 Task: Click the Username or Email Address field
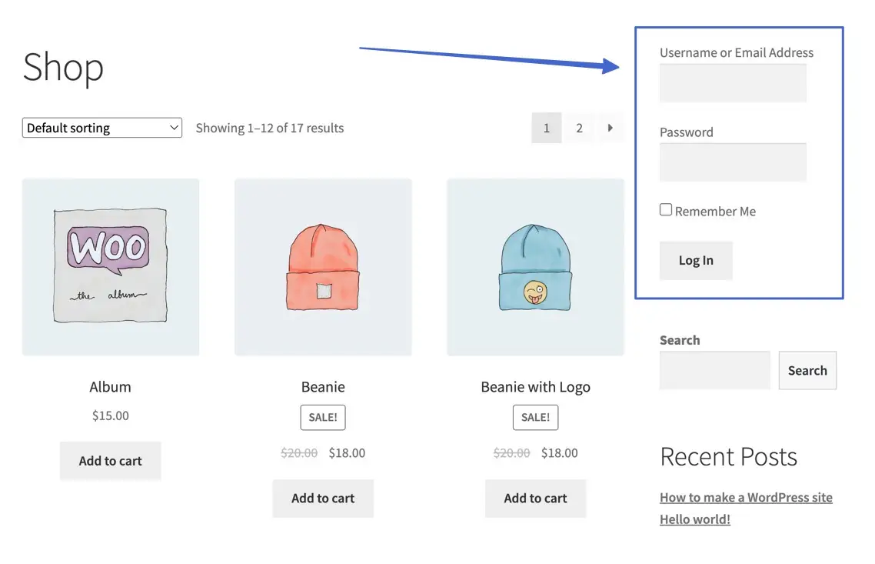point(732,82)
